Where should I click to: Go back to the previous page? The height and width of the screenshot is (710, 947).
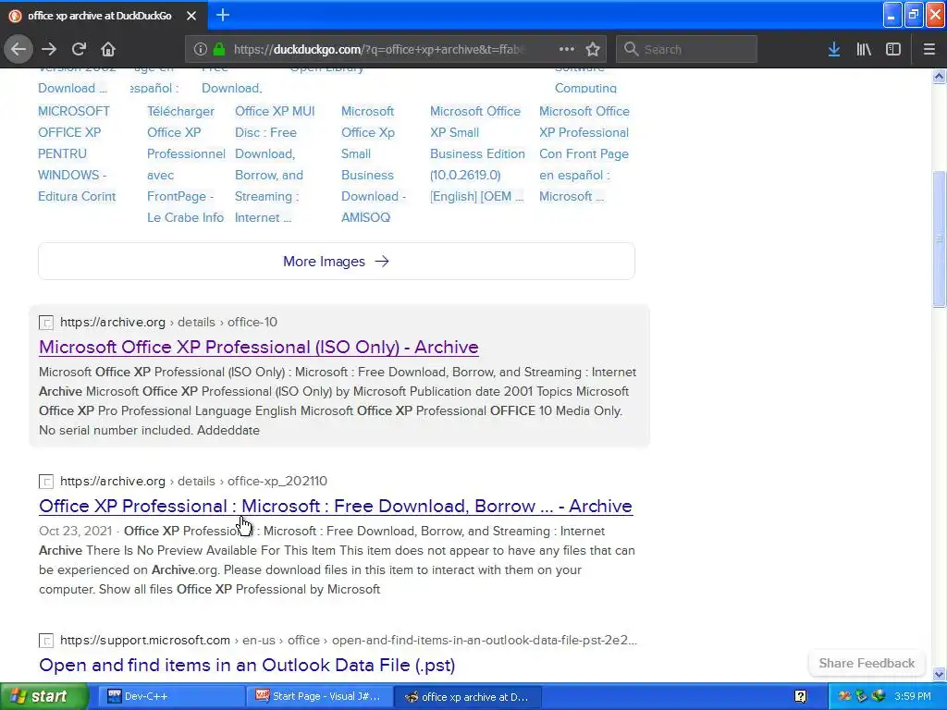18,49
